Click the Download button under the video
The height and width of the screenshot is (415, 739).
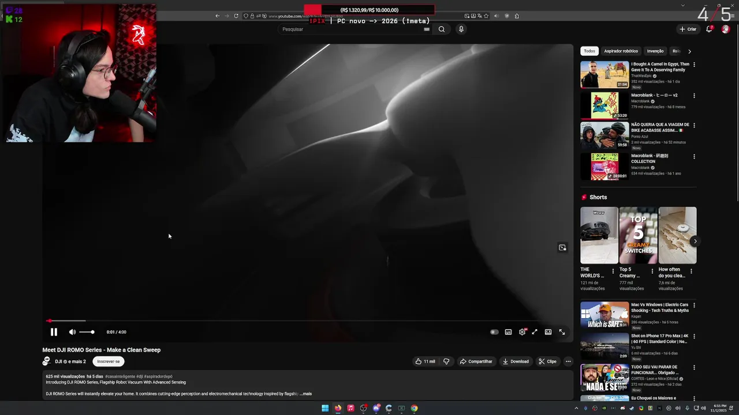516,361
